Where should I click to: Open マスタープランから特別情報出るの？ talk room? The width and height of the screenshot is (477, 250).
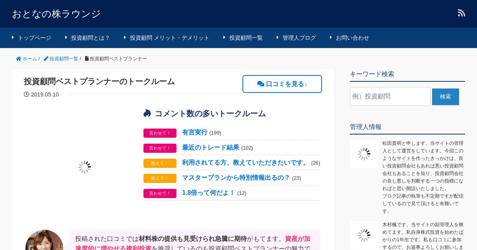236,178
